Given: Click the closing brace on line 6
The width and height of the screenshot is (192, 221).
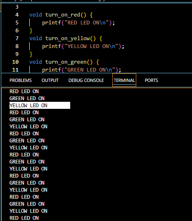Looking at the screenshot, I should (31, 31).
